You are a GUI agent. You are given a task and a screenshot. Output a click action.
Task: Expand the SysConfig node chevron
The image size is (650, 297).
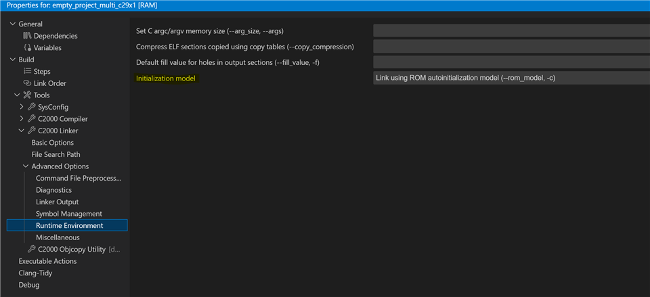(x=22, y=107)
